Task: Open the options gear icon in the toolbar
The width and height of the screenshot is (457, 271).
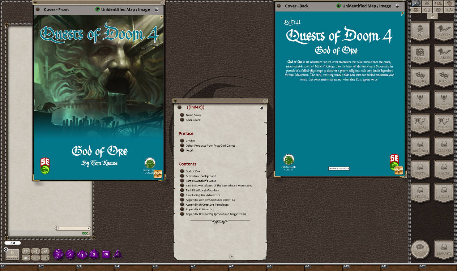Action: click(438, 10)
